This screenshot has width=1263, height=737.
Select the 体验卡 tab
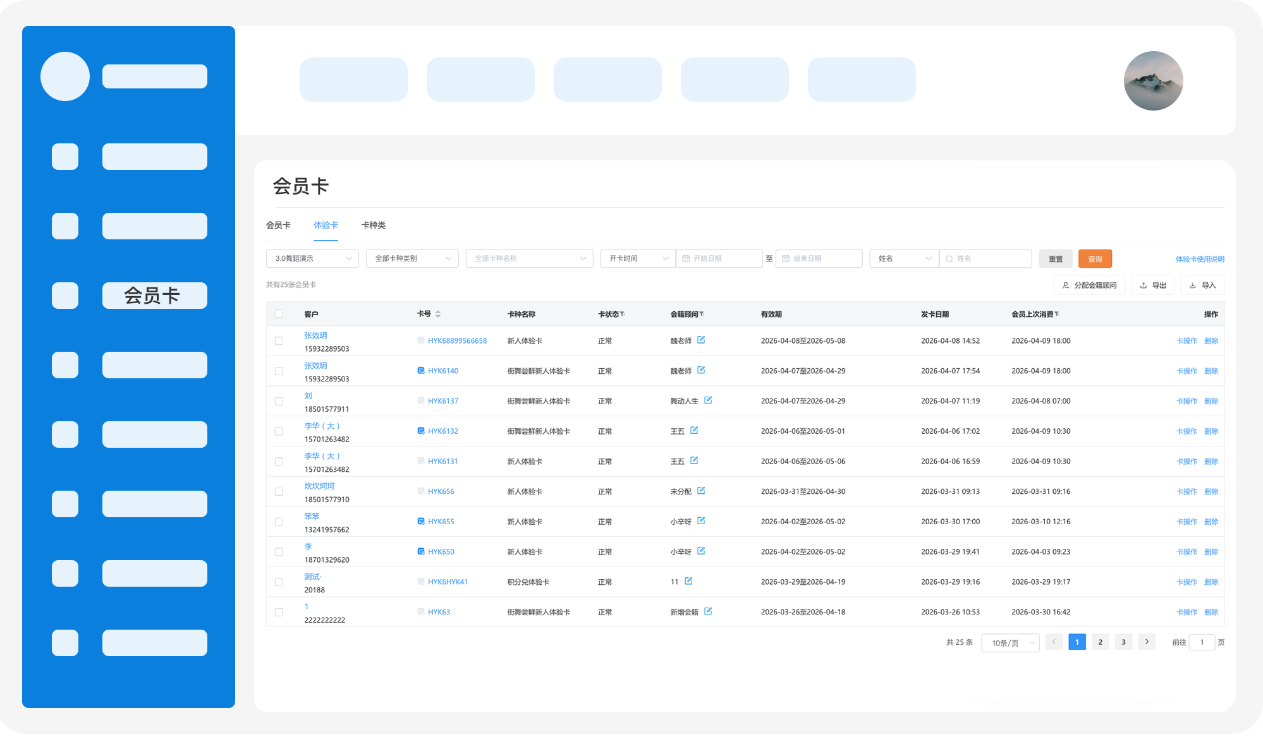326,225
